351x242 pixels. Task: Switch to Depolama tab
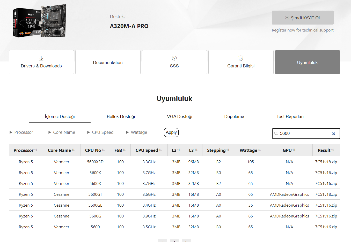(234, 116)
